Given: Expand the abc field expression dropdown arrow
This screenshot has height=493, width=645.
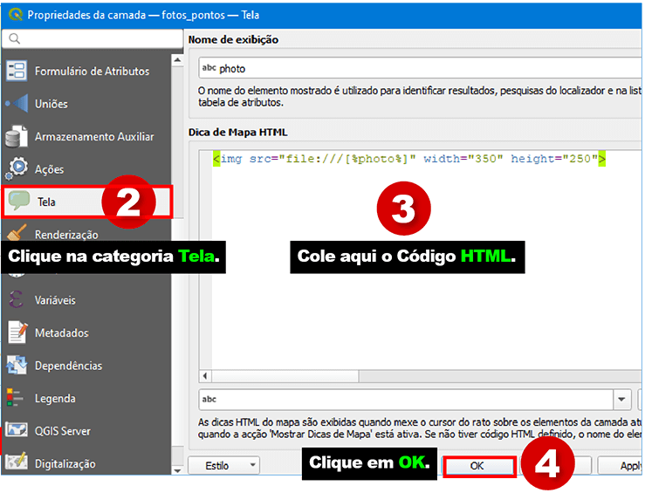Looking at the screenshot, I should (x=621, y=400).
